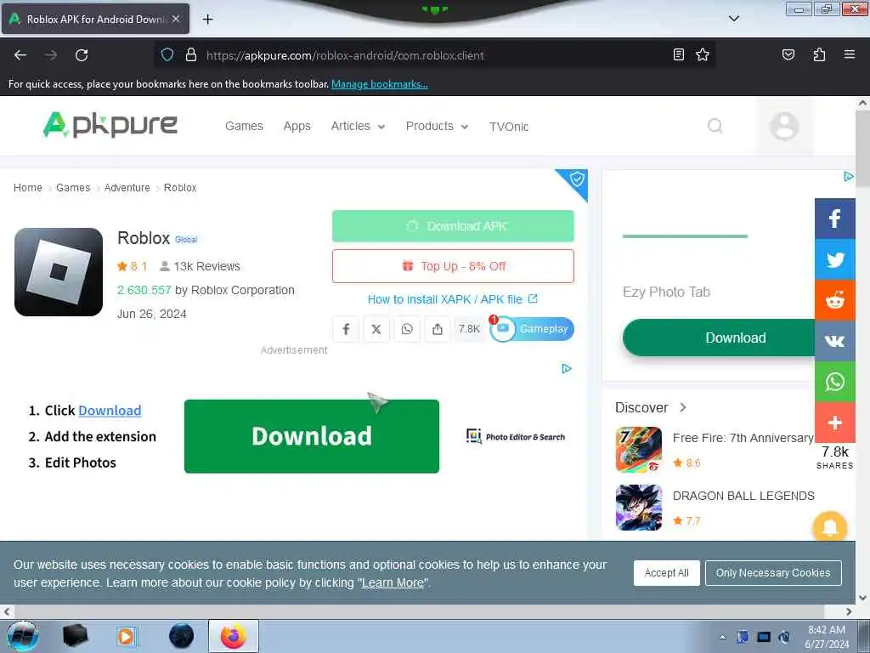The image size is (870, 653).
Task: Share via floating VK sidebar button
Action: tap(834, 341)
